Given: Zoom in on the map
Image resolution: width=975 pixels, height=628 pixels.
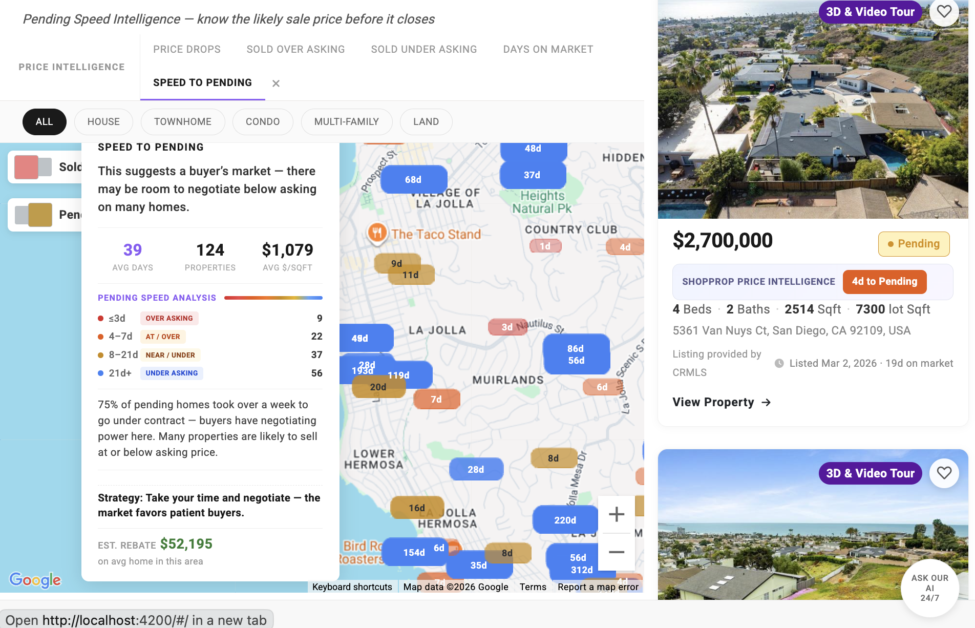Looking at the screenshot, I should tap(617, 514).
